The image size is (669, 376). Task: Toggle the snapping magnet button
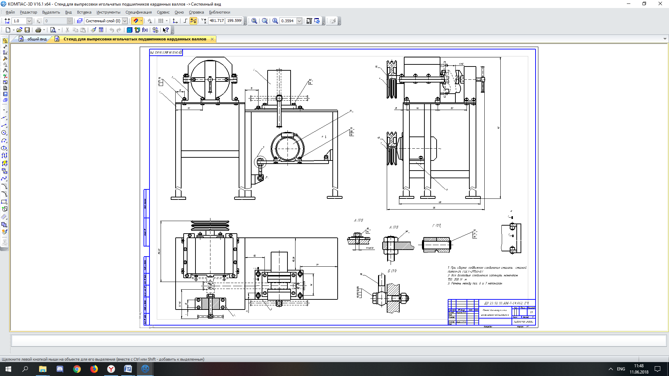136,21
